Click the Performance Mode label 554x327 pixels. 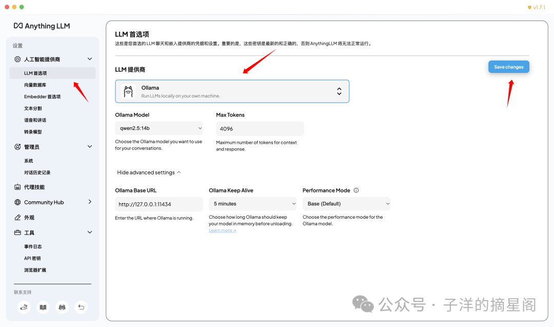326,190
